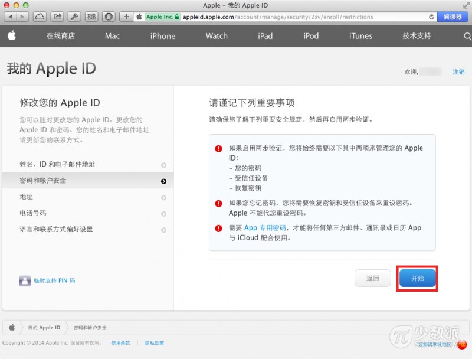The image size is (472, 359).
Task: Open iPod navigation tab
Action: (311, 36)
